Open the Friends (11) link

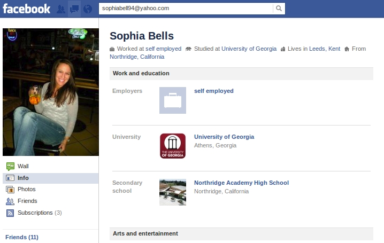tap(22, 237)
